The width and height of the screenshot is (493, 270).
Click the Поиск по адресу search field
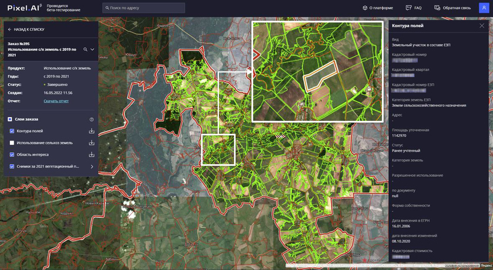(x=144, y=8)
